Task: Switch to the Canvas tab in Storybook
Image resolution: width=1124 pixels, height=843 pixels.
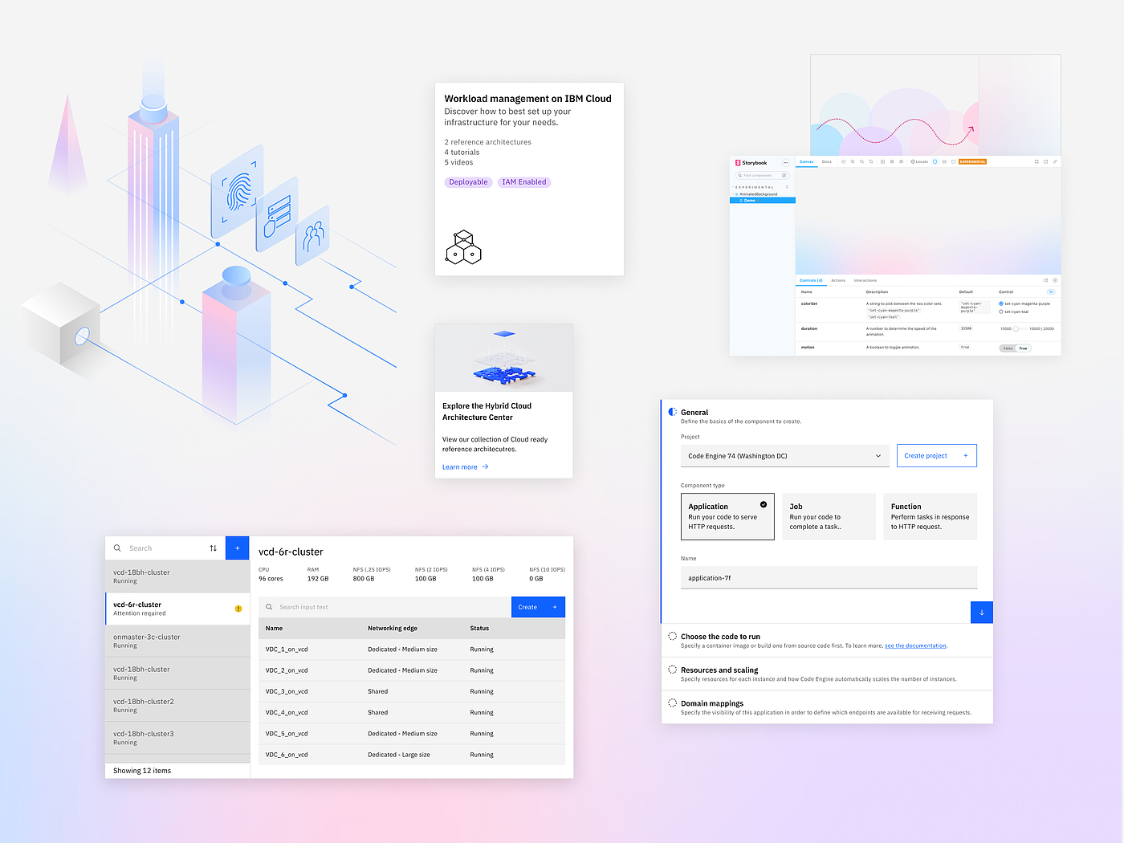Action: point(807,161)
